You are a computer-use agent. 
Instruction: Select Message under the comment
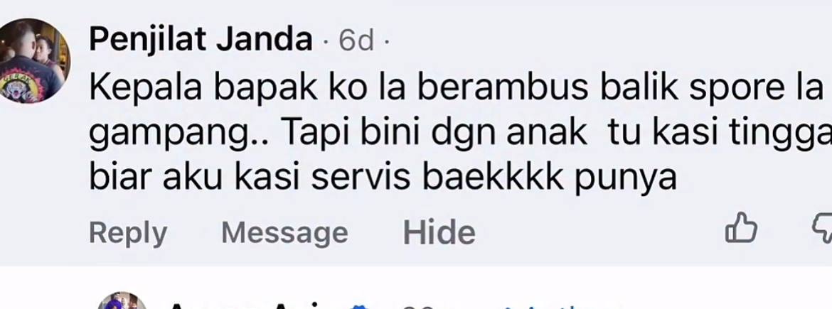click(x=285, y=232)
